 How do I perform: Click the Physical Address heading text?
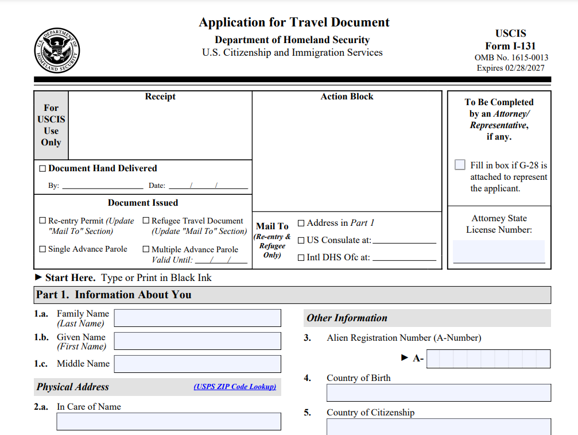73,387
